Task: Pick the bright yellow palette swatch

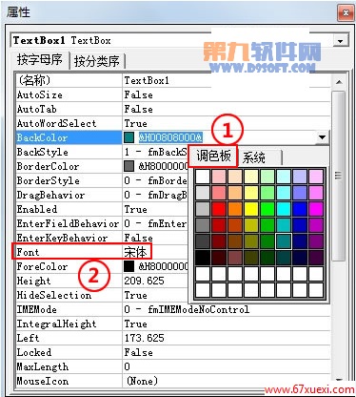Action: pos(251,209)
